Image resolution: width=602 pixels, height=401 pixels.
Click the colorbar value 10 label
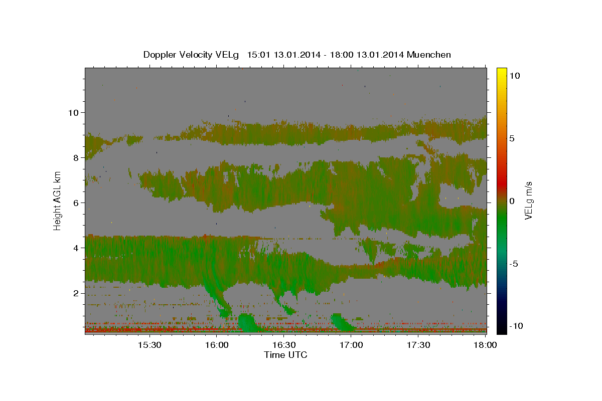click(514, 76)
